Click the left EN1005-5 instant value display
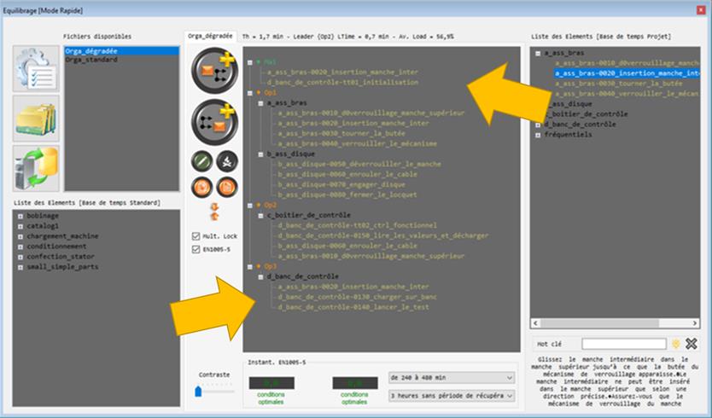The width and height of the screenshot is (712, 418). point(271,383)
